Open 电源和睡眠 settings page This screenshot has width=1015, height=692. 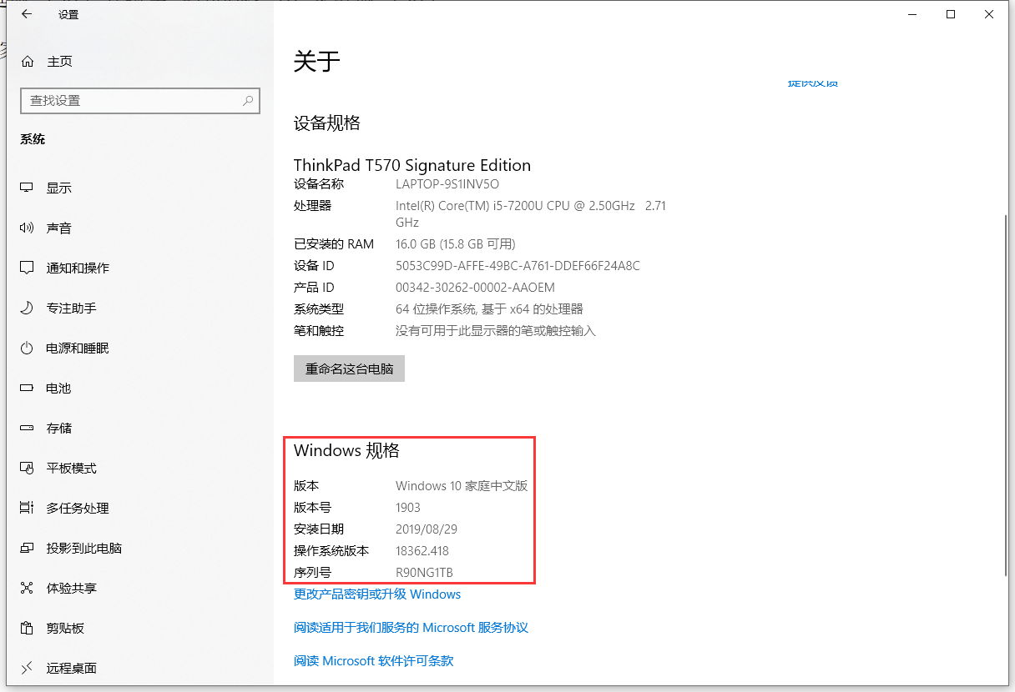pos(78,348)
